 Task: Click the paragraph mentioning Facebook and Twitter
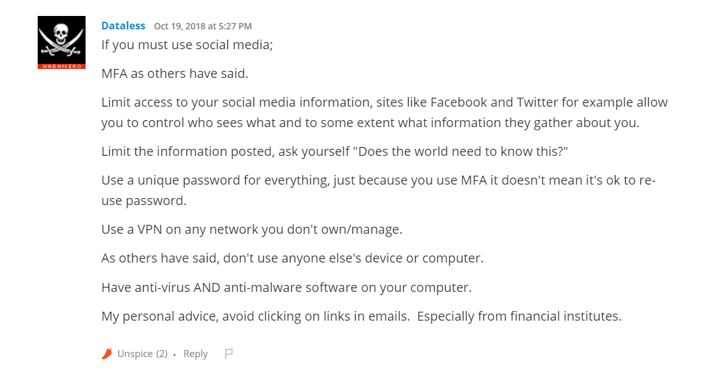(x=384, y=112)
